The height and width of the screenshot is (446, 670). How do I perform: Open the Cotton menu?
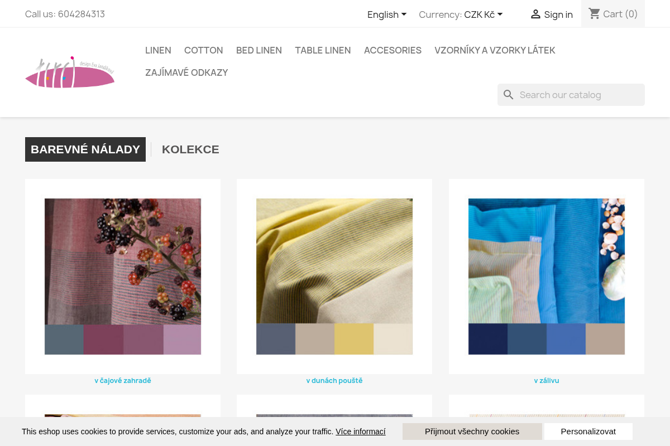pos(203,50)
